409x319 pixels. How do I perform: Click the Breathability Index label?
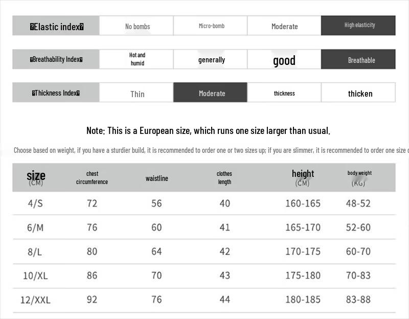point(56,59)
